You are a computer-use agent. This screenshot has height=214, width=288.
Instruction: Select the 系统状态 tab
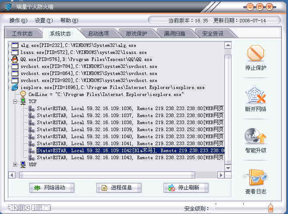[60, 34]
